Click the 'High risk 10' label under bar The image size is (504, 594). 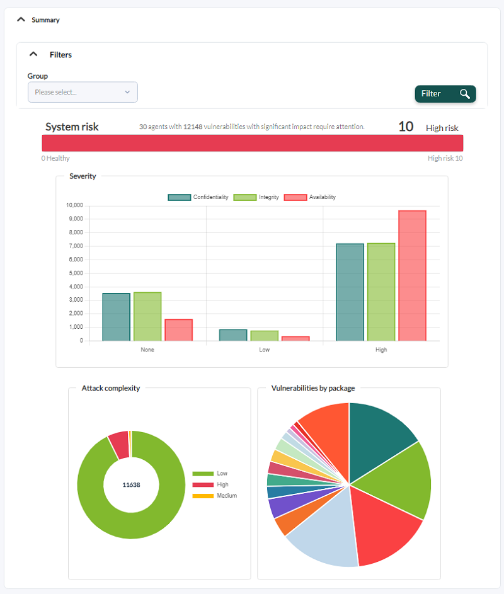click(x=445, y=158)
